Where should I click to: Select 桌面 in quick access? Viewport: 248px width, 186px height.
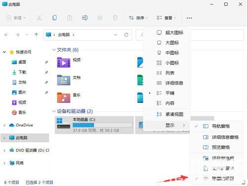22,62
